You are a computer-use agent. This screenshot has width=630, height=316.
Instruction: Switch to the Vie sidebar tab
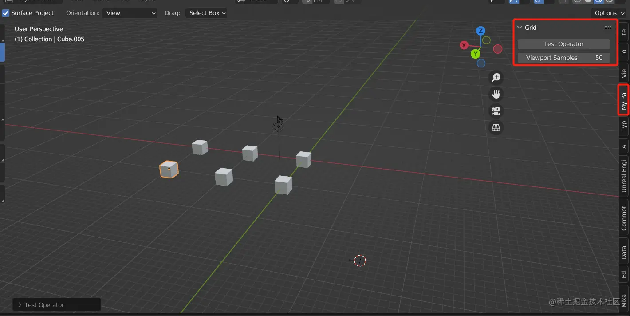click(624, 73)
